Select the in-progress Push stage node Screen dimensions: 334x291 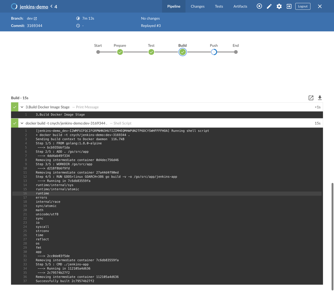tap(214, 52)
